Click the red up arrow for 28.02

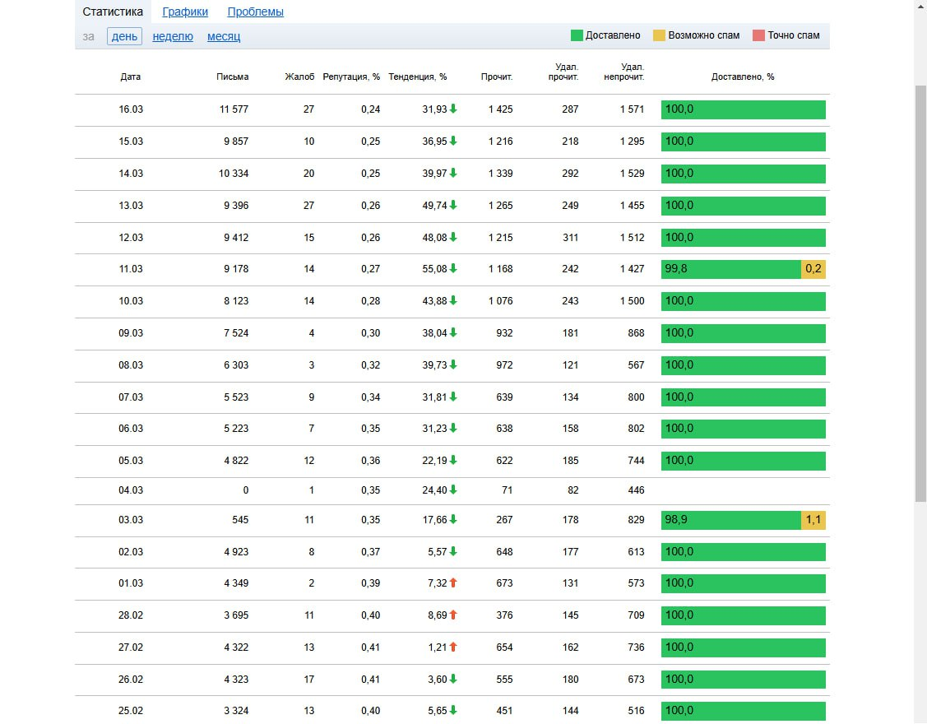point(453,615)
